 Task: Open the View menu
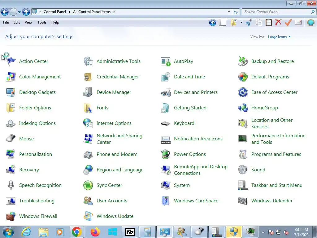click(28, 22)
